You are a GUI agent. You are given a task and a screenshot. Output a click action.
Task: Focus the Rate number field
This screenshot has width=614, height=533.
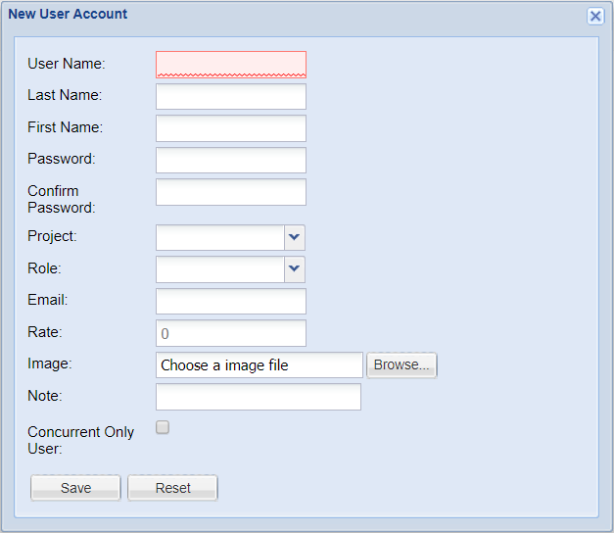tap(231, 333)
